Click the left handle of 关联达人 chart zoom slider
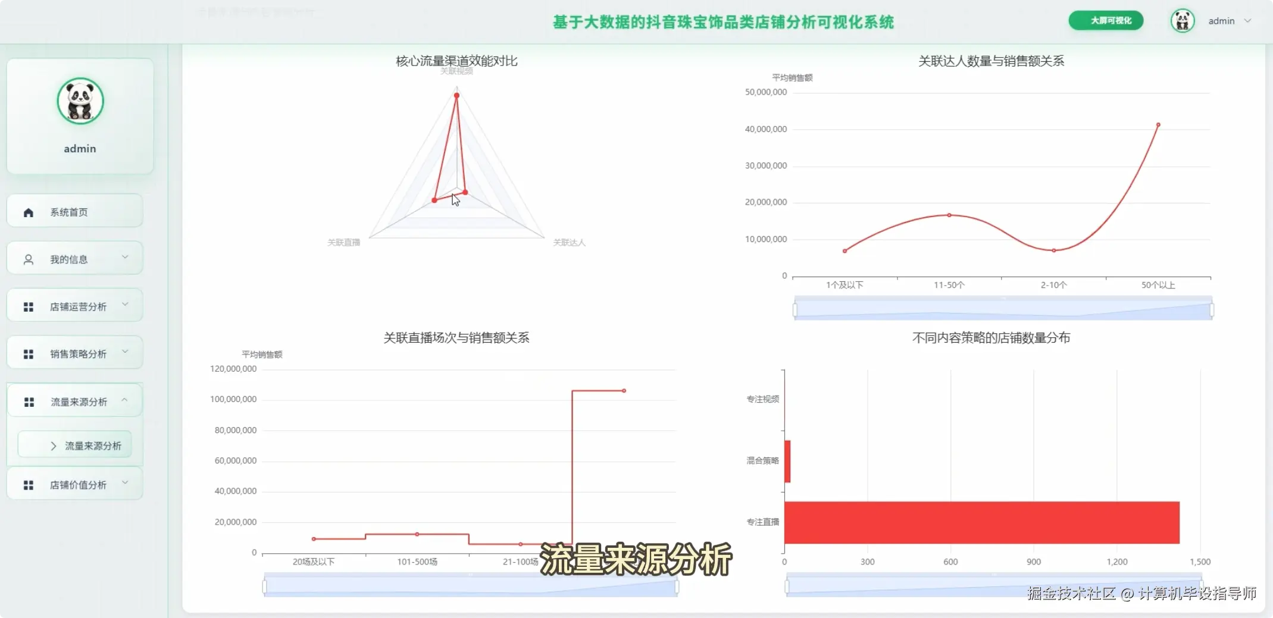Screen dimensions: 1273x618 [x=795, y=310]
